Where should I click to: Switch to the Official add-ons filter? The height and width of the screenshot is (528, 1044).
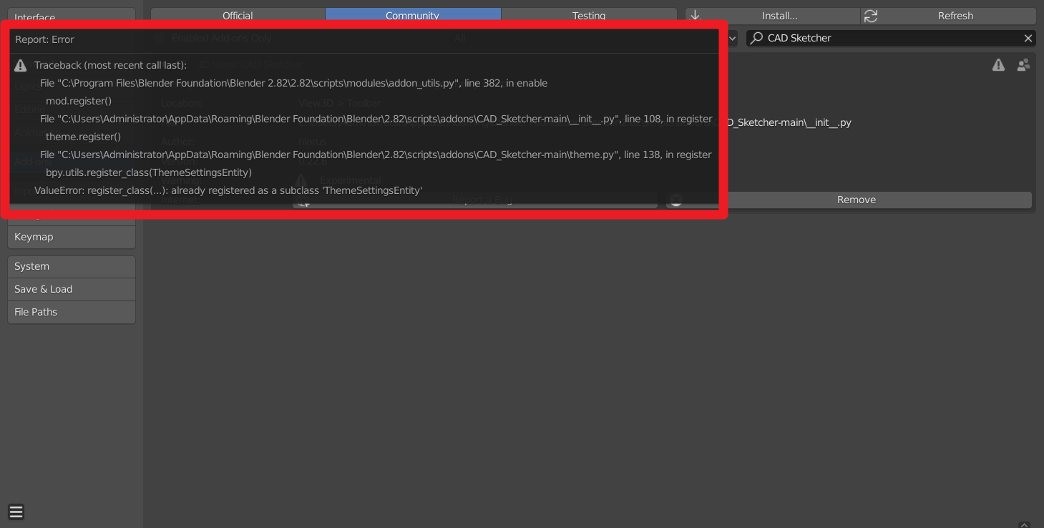pos(238,15)
